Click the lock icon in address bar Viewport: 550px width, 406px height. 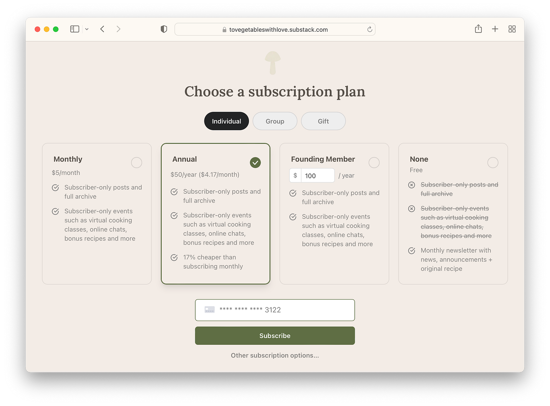[x=224, y=30]
